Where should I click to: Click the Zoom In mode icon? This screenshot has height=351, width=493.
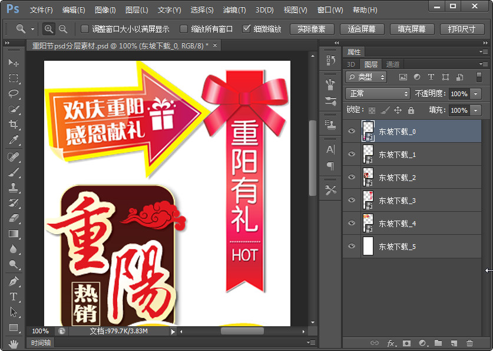click(49, 29)
